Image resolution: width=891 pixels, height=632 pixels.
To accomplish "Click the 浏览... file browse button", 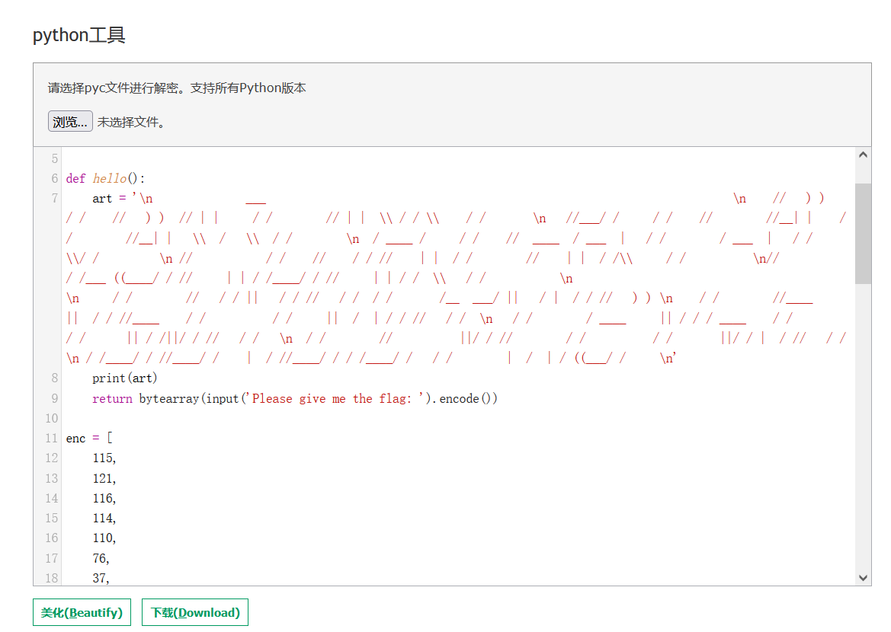I will 70,122.
